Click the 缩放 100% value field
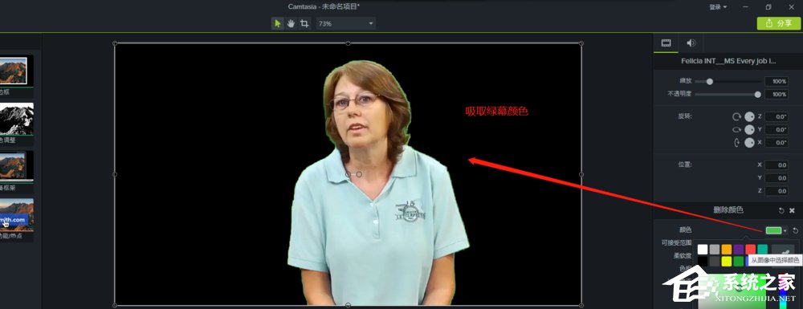This screenshot has height=309, width=803. coord(776,81)
